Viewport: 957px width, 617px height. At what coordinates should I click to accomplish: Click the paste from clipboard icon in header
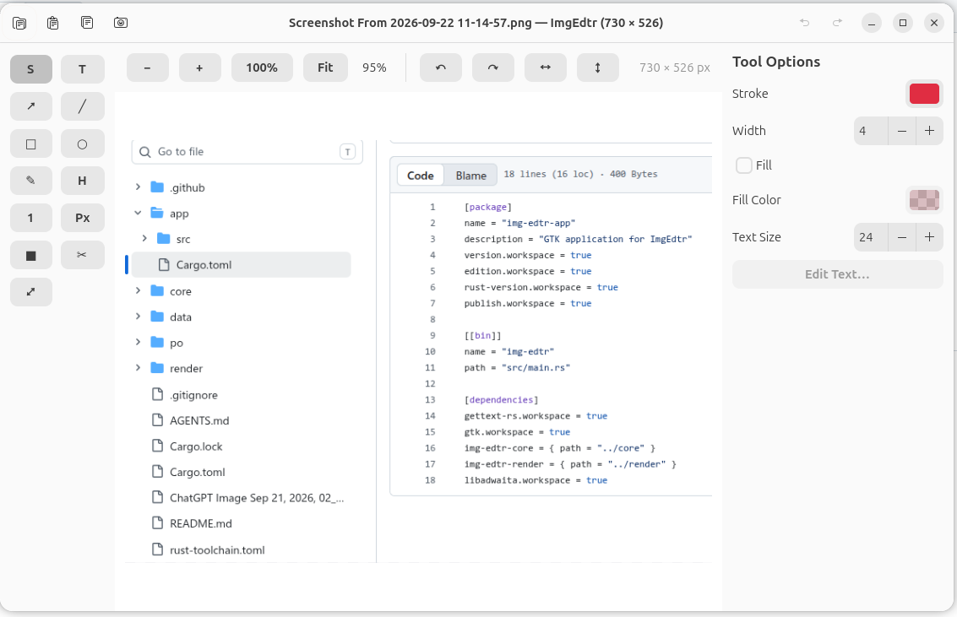click(x=53, y=23)
